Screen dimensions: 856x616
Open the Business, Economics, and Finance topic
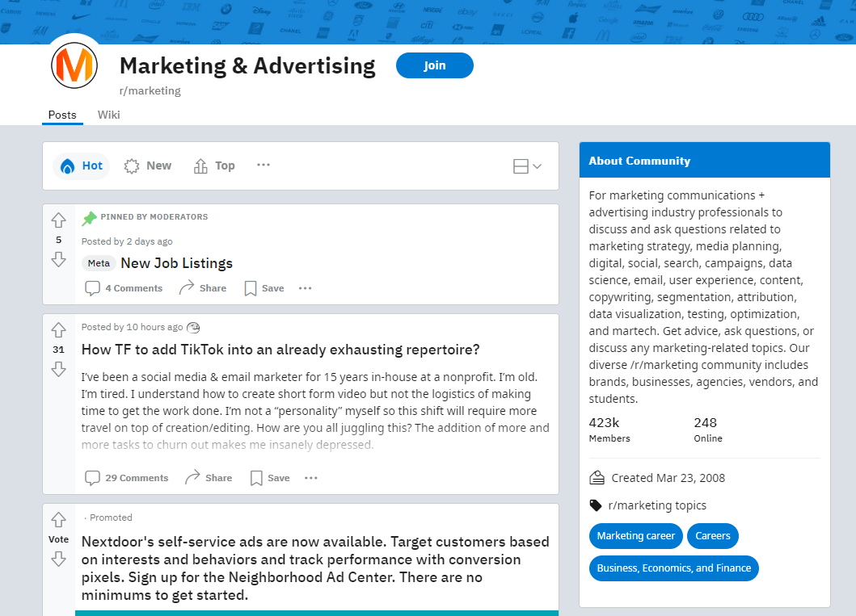pos(673,568)
